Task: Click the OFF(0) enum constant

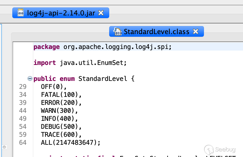Action: tap(53, 87)
